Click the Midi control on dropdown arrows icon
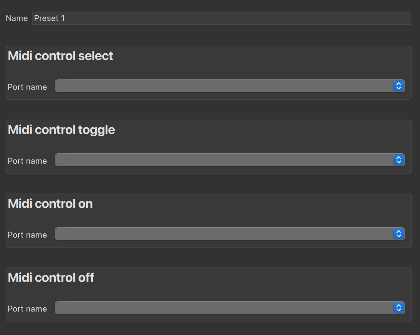Viewport: 420px width, 335px height. point(399,234)
